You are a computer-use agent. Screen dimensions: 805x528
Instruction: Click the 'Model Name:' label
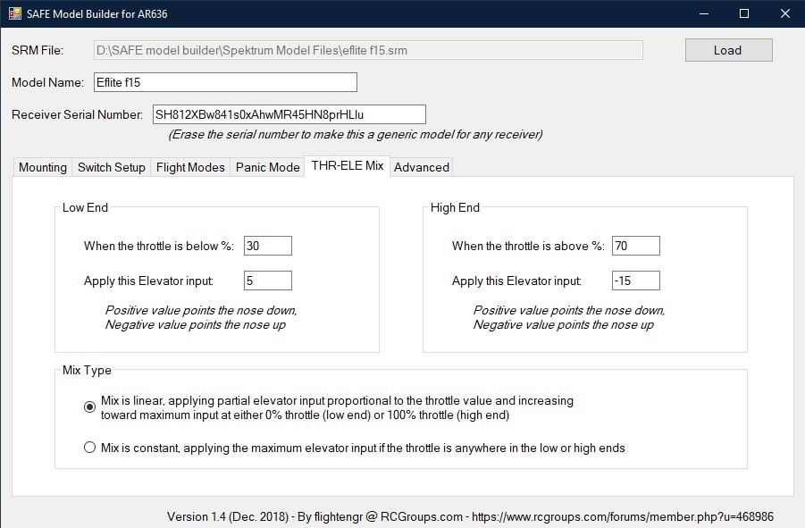coord(47,82)
